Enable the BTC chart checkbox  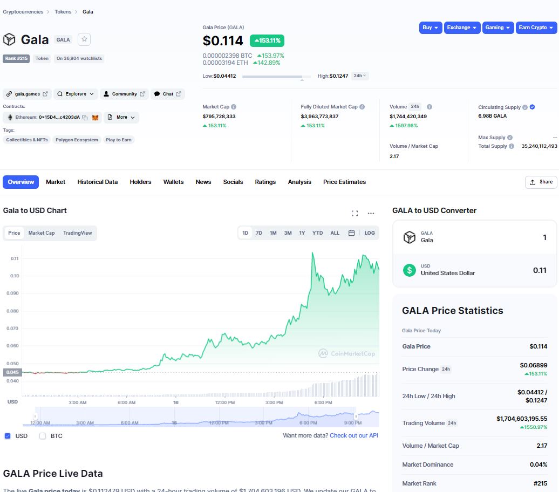coord(43,436)
